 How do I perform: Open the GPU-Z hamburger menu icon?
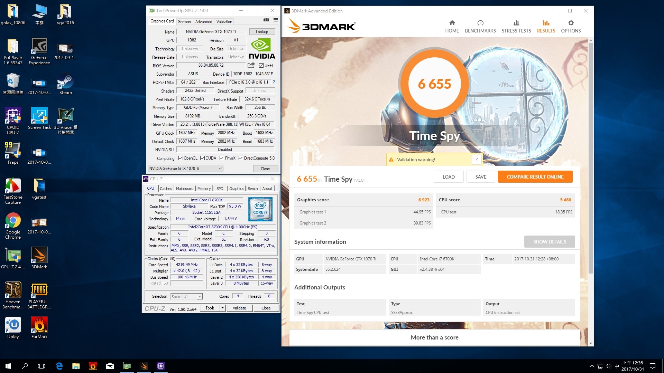tap(276, 20)
